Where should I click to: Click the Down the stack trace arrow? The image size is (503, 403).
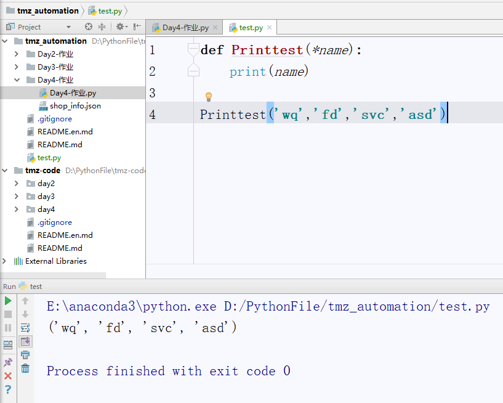click(x=25, y=314)
